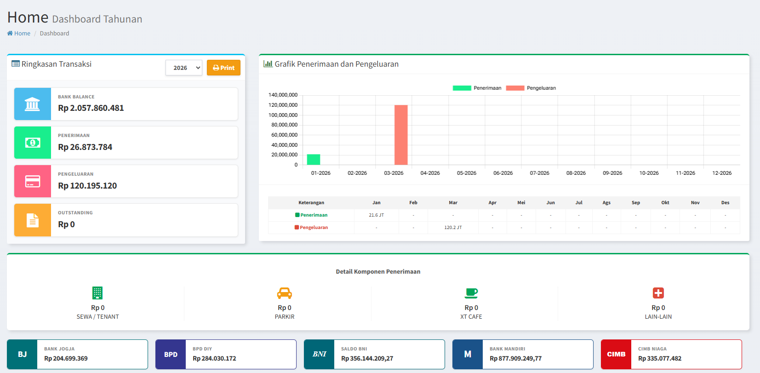Click the Parkir car icon
760x373 pixels.
pyautogui.click(x=284, y=293)
